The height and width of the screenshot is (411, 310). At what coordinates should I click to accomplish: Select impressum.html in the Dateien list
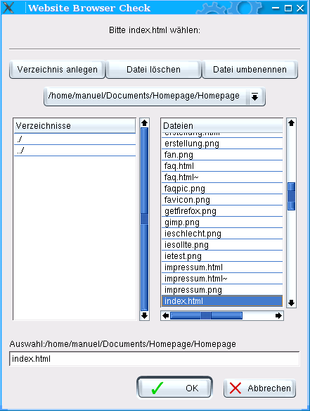(222, 267)
